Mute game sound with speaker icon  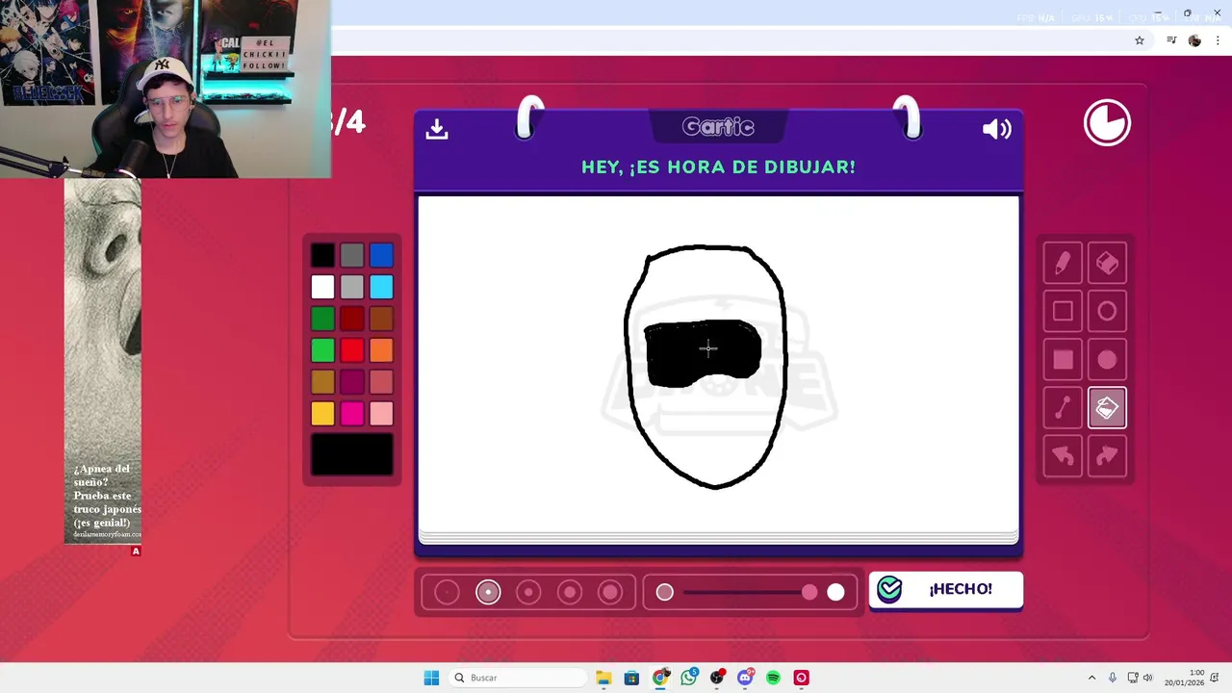click(x=996, y=129)
